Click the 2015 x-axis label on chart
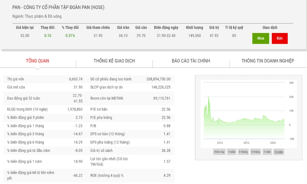The width and height of the screenshot is (307, 184). pos(246,143)
